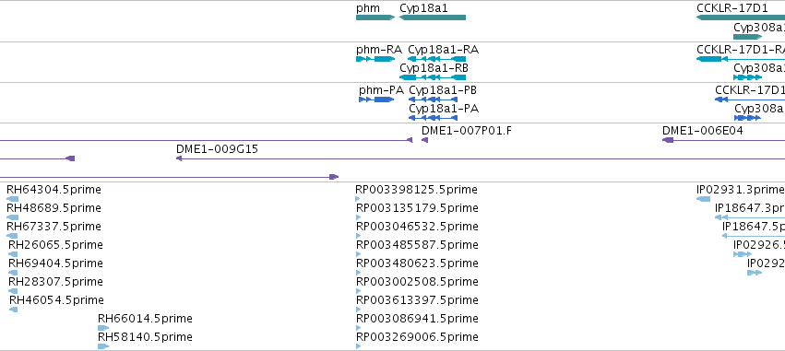Image resolution: width=785 pixels, height=351 pixels.
Task: Select the Cyp18a1-PB protein glyph
Action: pyautogui.click(x=433, y=99)
